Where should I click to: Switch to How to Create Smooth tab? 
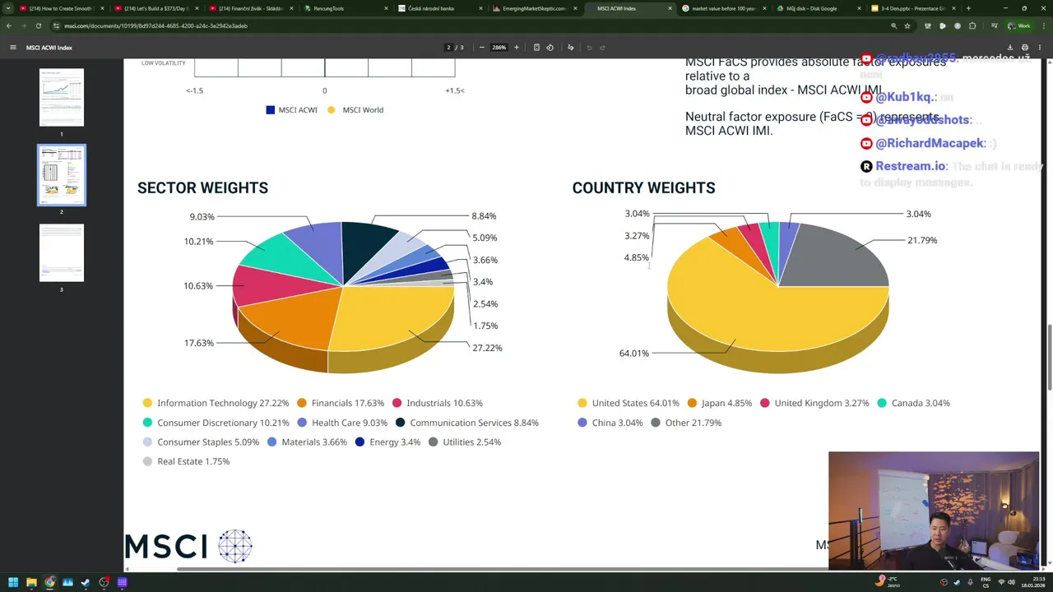point(62,8)
